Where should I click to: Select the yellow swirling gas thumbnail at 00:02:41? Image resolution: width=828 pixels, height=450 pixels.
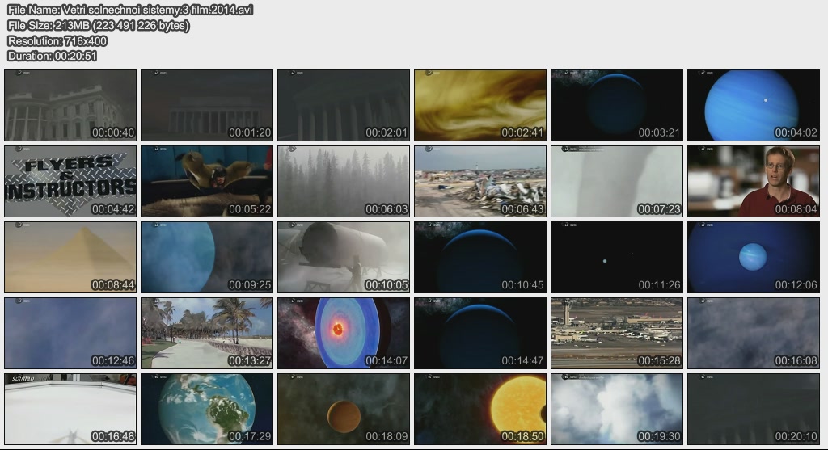(x=480, y=105)
